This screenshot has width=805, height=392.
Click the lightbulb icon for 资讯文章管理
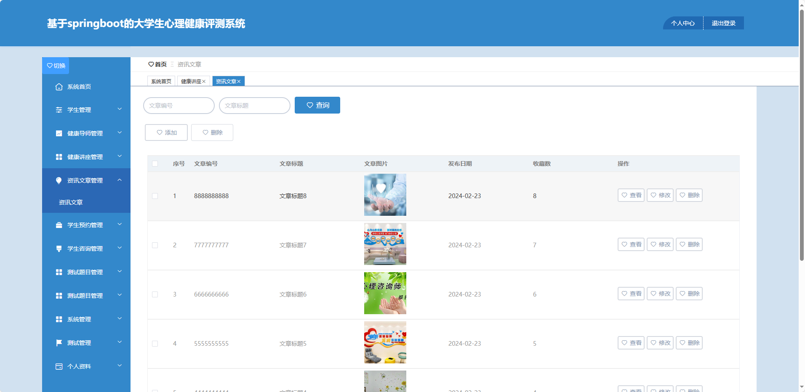point(59,180)
